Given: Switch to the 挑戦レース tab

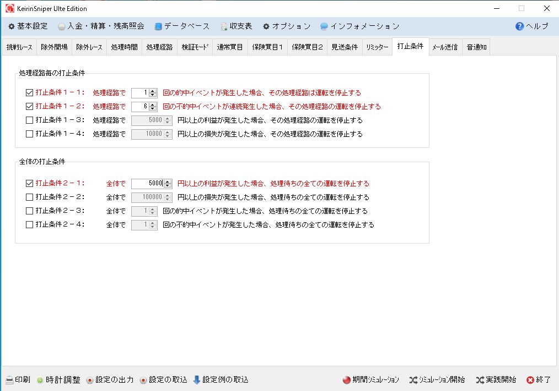Looking at the screenshot, I should tap(19, 47).
